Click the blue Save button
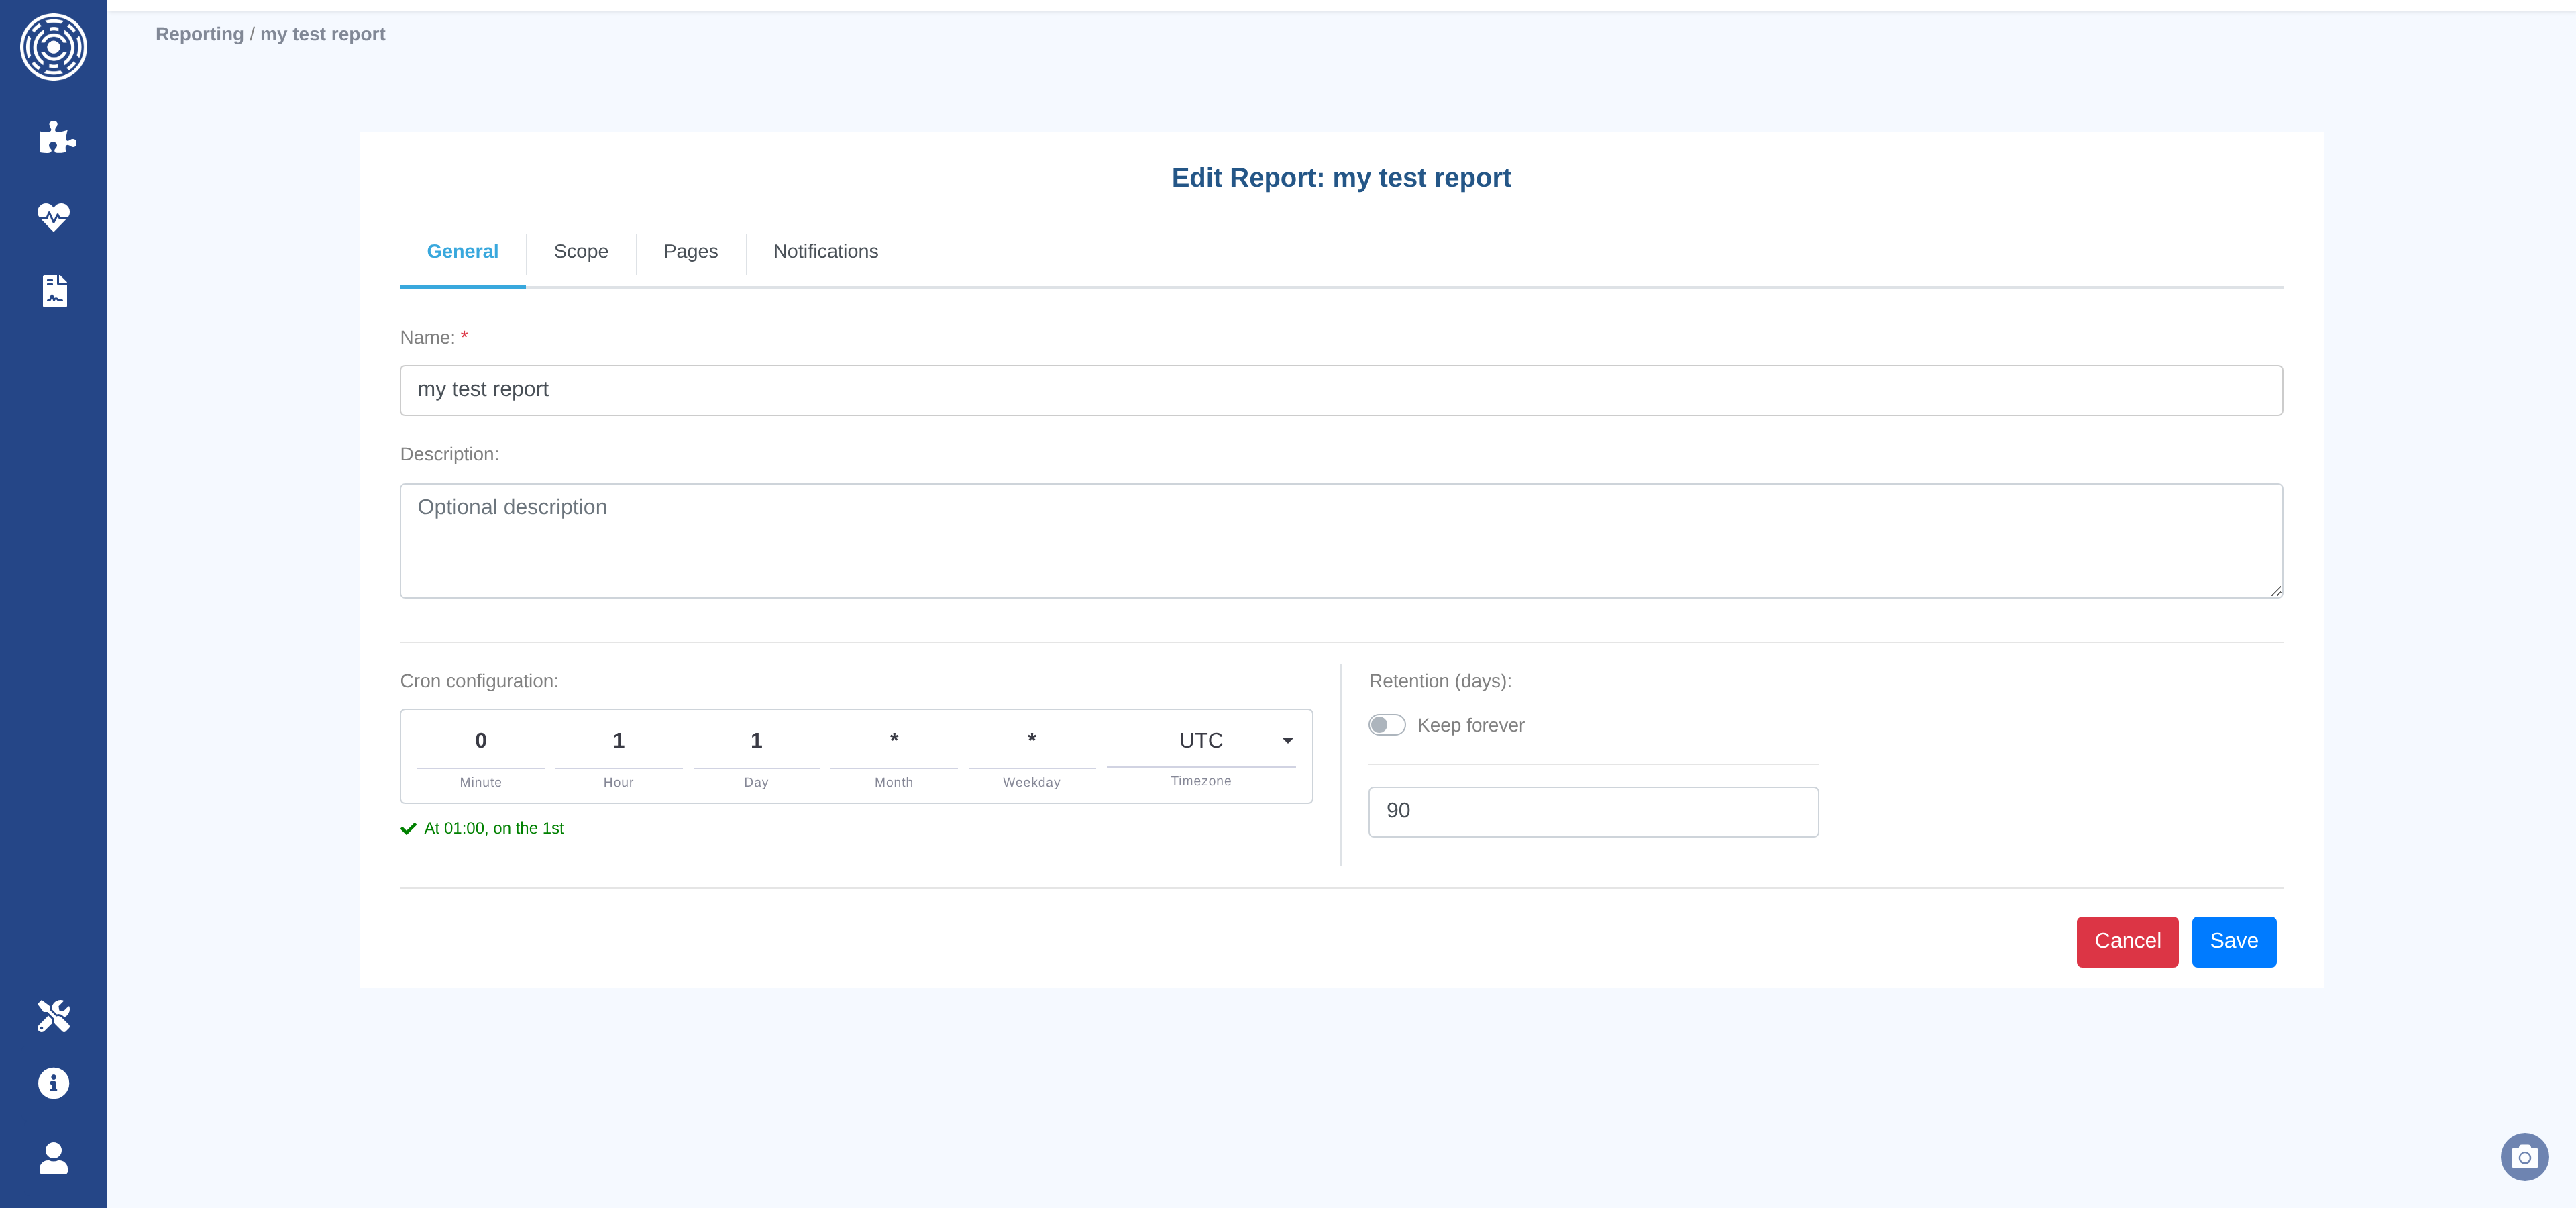2576x1208 pixels. [2233, 941]
